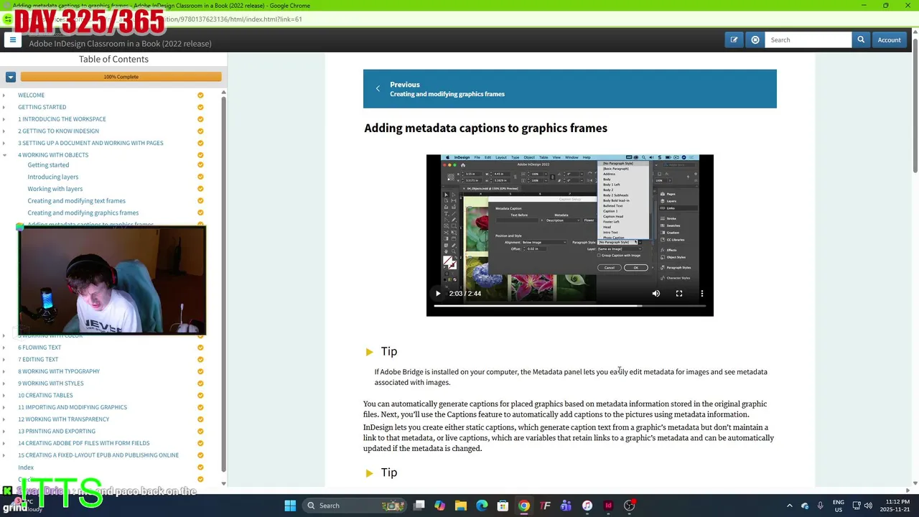Open Creating and modifying graphics frames TOC entry
Viewport: 919px width, 517px height.
[83, 213]
